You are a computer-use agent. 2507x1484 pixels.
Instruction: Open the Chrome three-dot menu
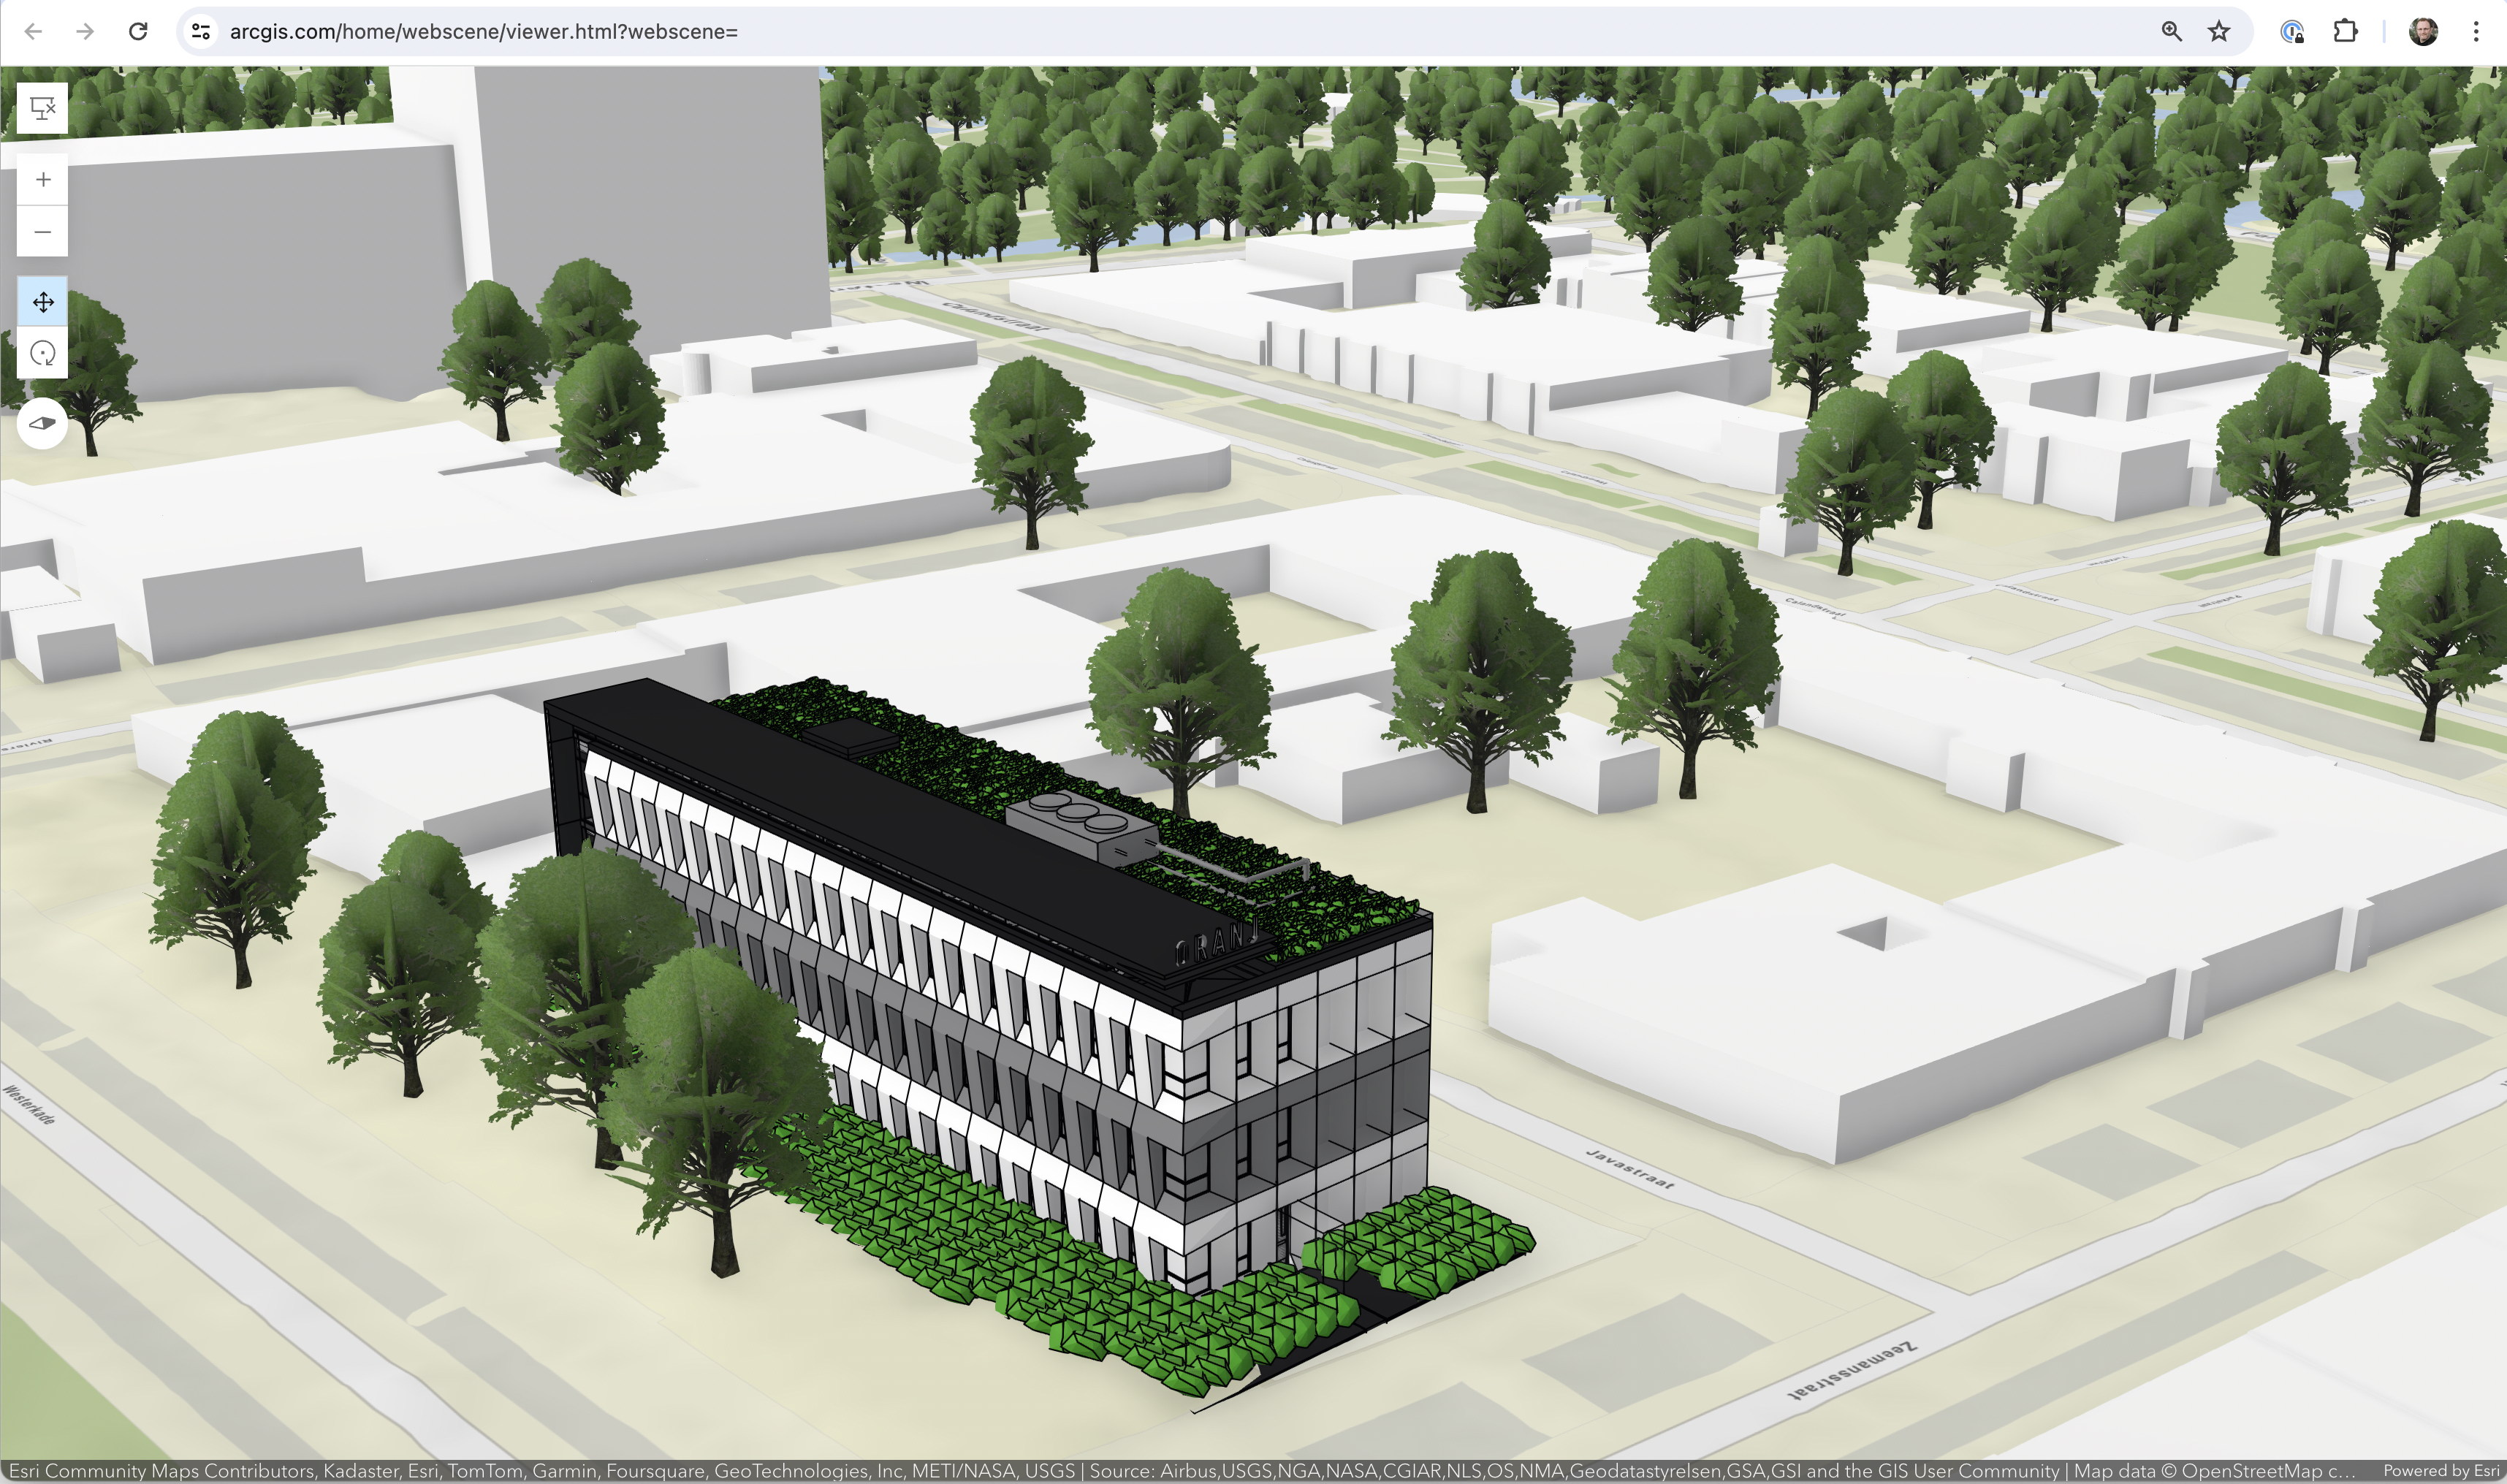click(x=2476, y=31)
